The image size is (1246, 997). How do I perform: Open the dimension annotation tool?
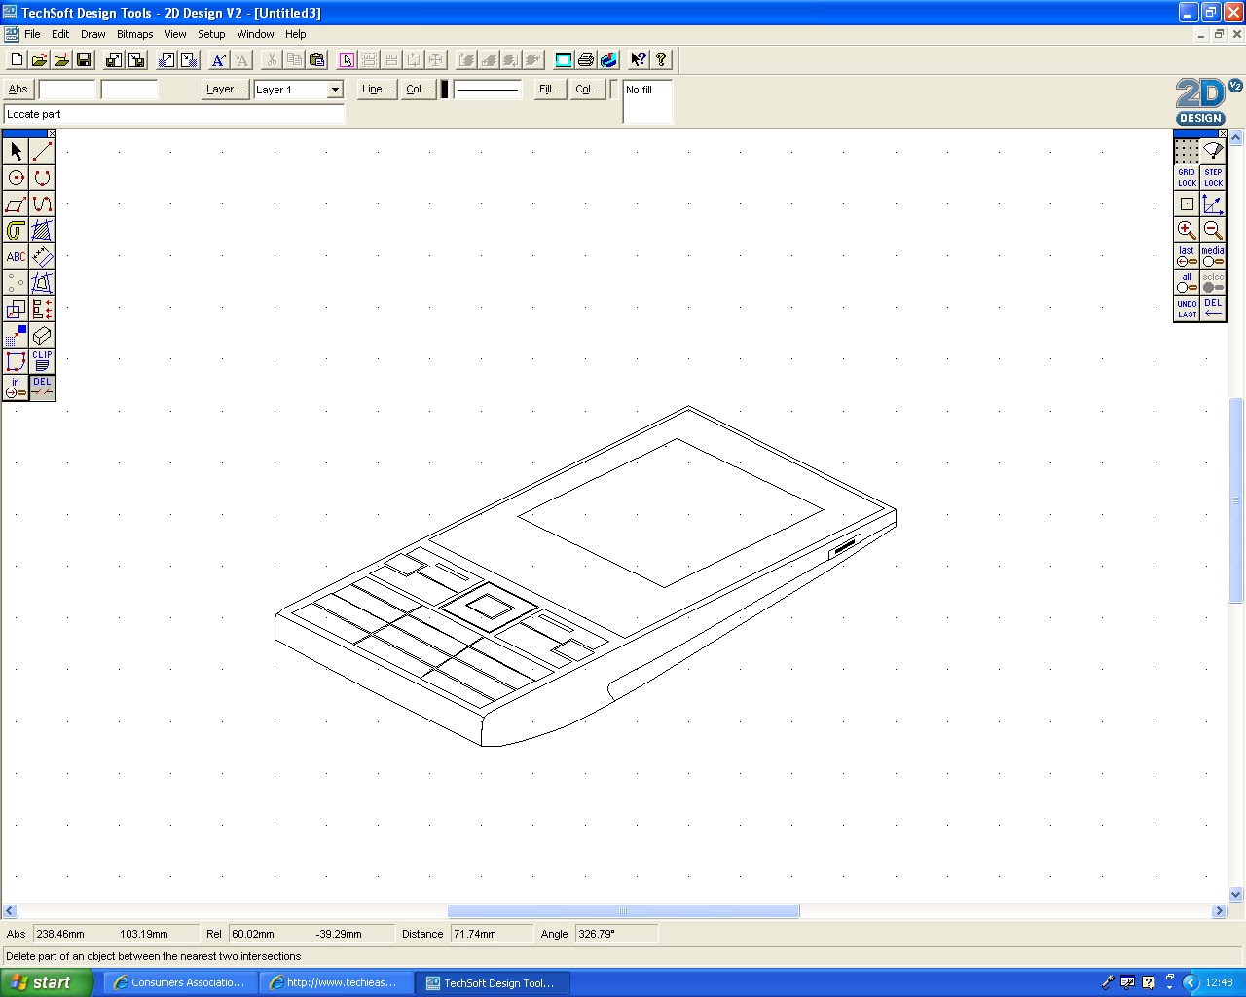pyautogui.click(x=41, y=256)
